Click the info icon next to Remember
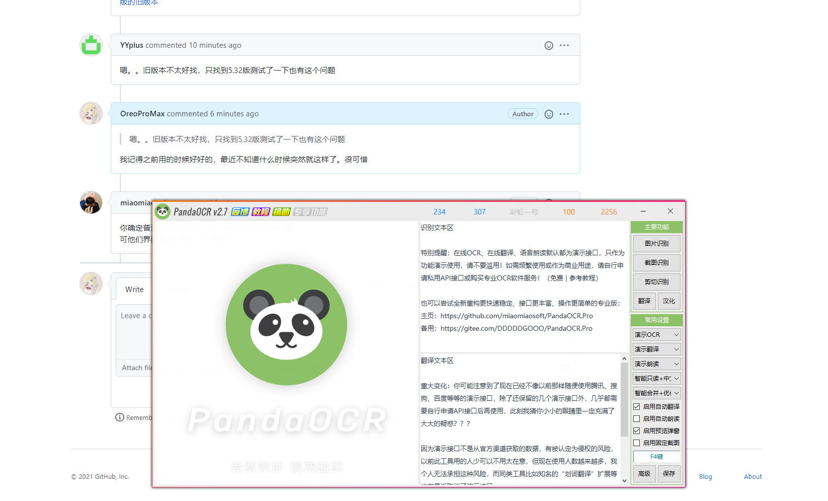This screenshot has width=828, height=501. point(119,417)
